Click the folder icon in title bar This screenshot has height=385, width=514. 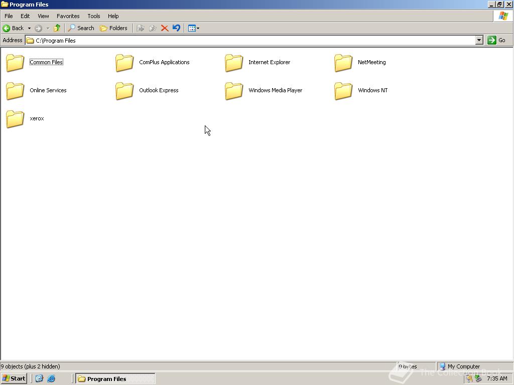(5, 4)
